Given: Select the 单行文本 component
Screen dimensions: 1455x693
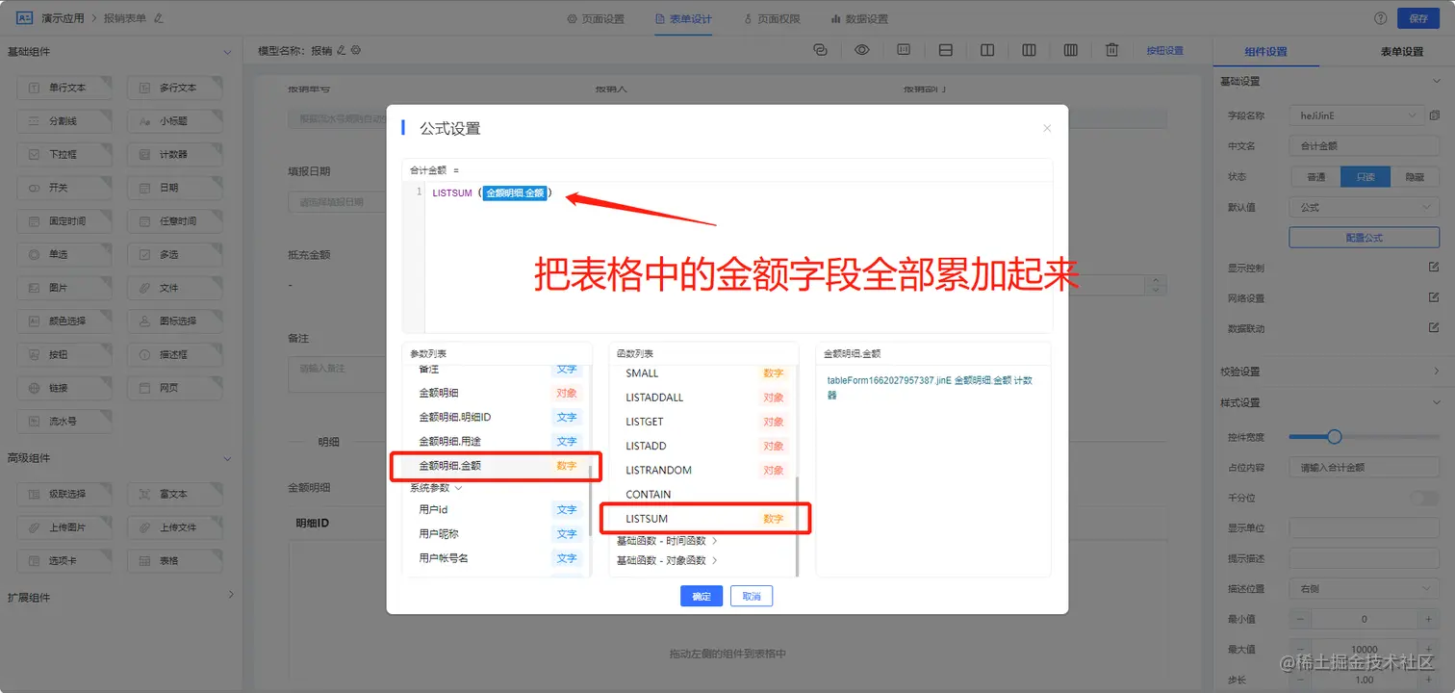Looking at the screenshot, I should pos(64,88).
